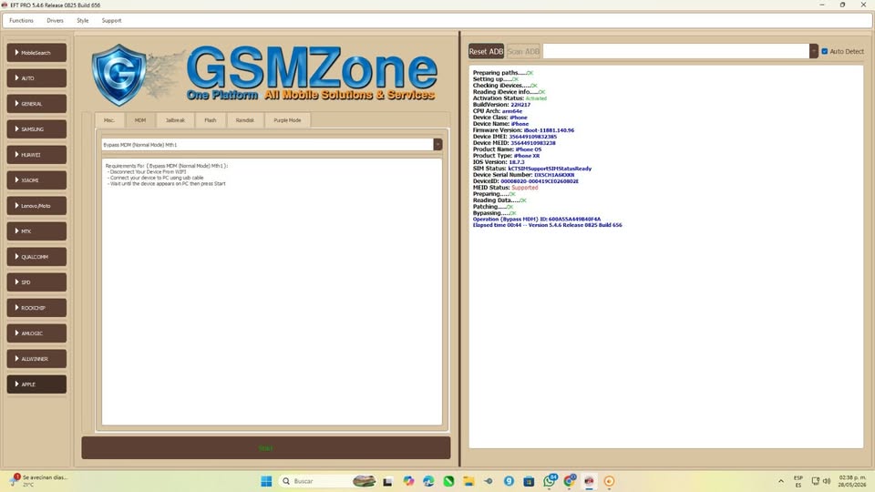Open the weather widget on taskbar

[x=37, y=481]
